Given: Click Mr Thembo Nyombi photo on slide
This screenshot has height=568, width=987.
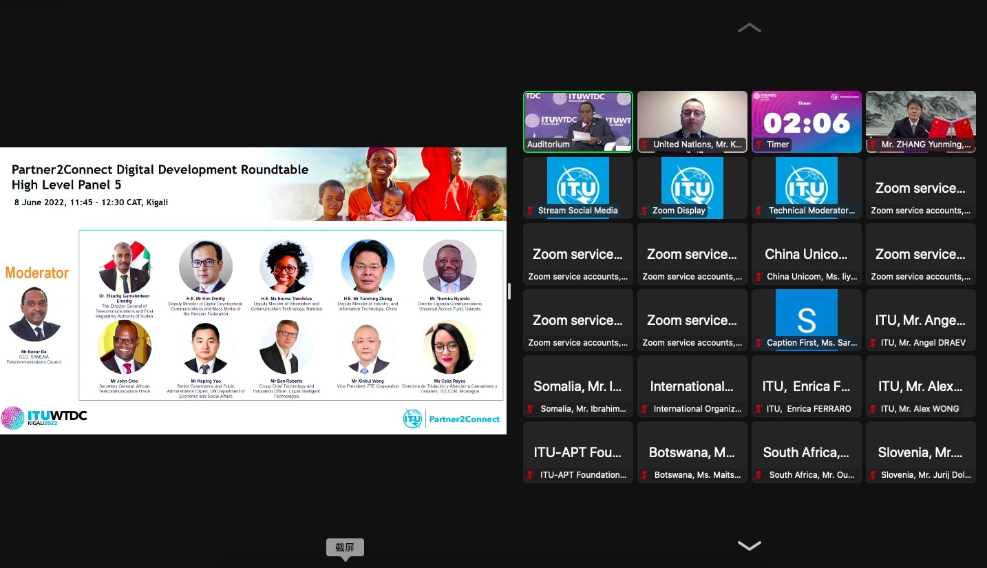Looking at the screenshot, I should (449, 266).
